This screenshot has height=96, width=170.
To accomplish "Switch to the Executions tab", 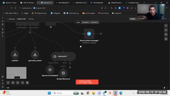I will pyautogui.click(x=86, y=22).
